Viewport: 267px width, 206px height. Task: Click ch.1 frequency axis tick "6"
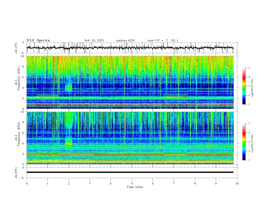24,77
